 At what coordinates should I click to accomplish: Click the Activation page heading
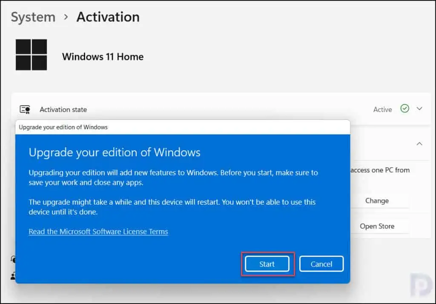[x=108, y=17]
